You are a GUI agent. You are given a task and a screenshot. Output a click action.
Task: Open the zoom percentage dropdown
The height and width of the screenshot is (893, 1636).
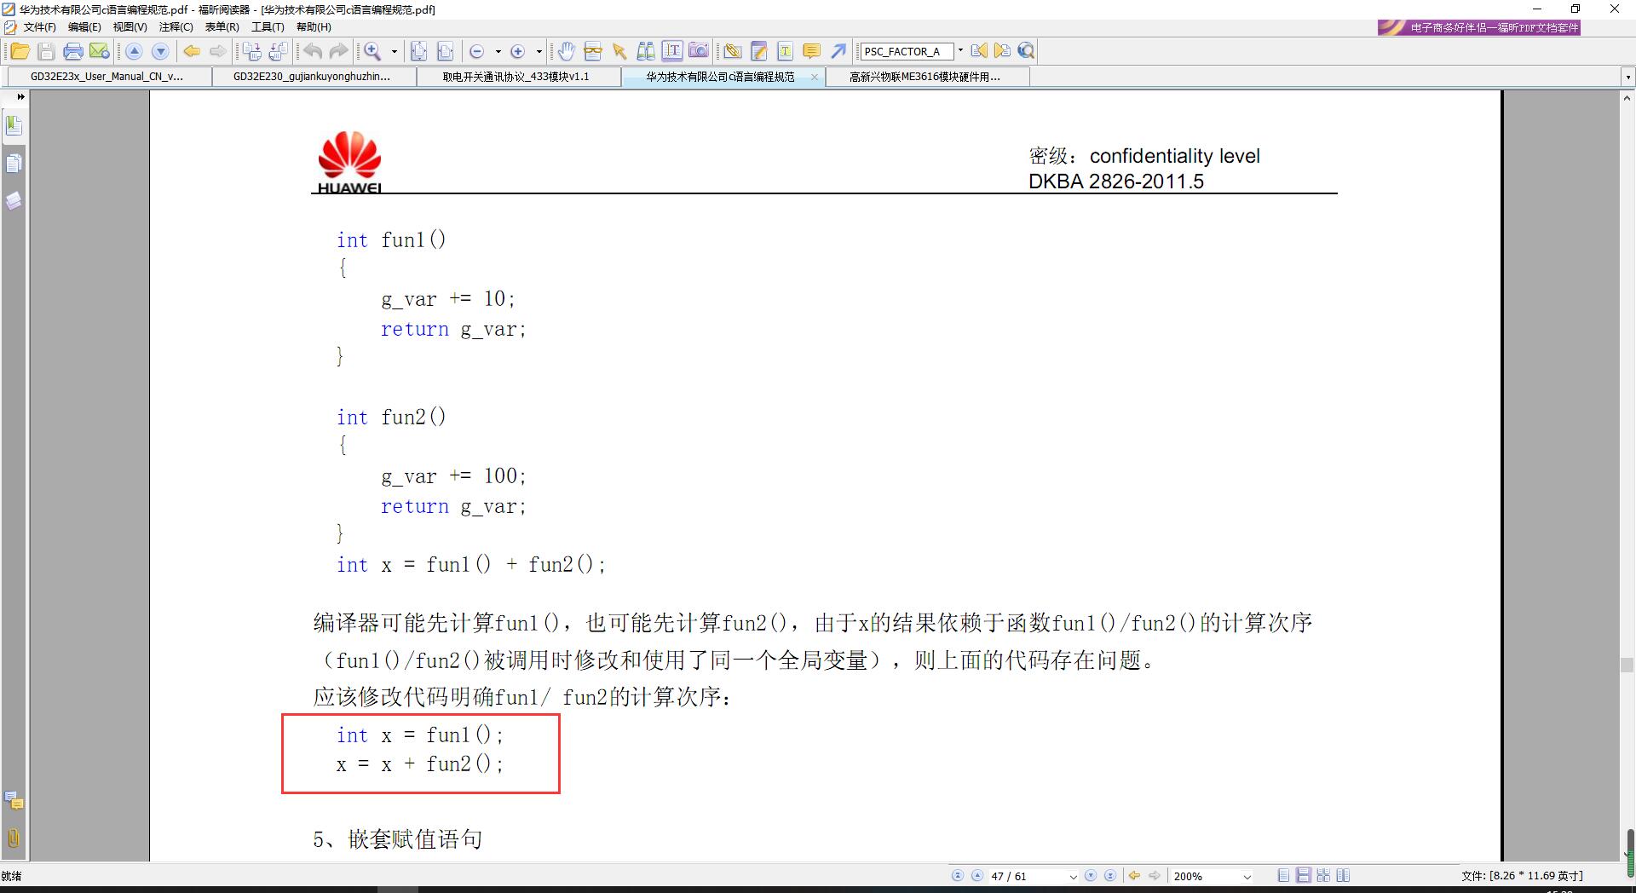point(1247,875)
